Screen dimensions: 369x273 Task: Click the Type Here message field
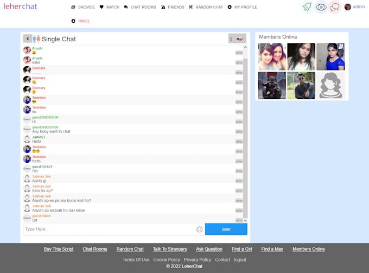click(x=110, y=229)
